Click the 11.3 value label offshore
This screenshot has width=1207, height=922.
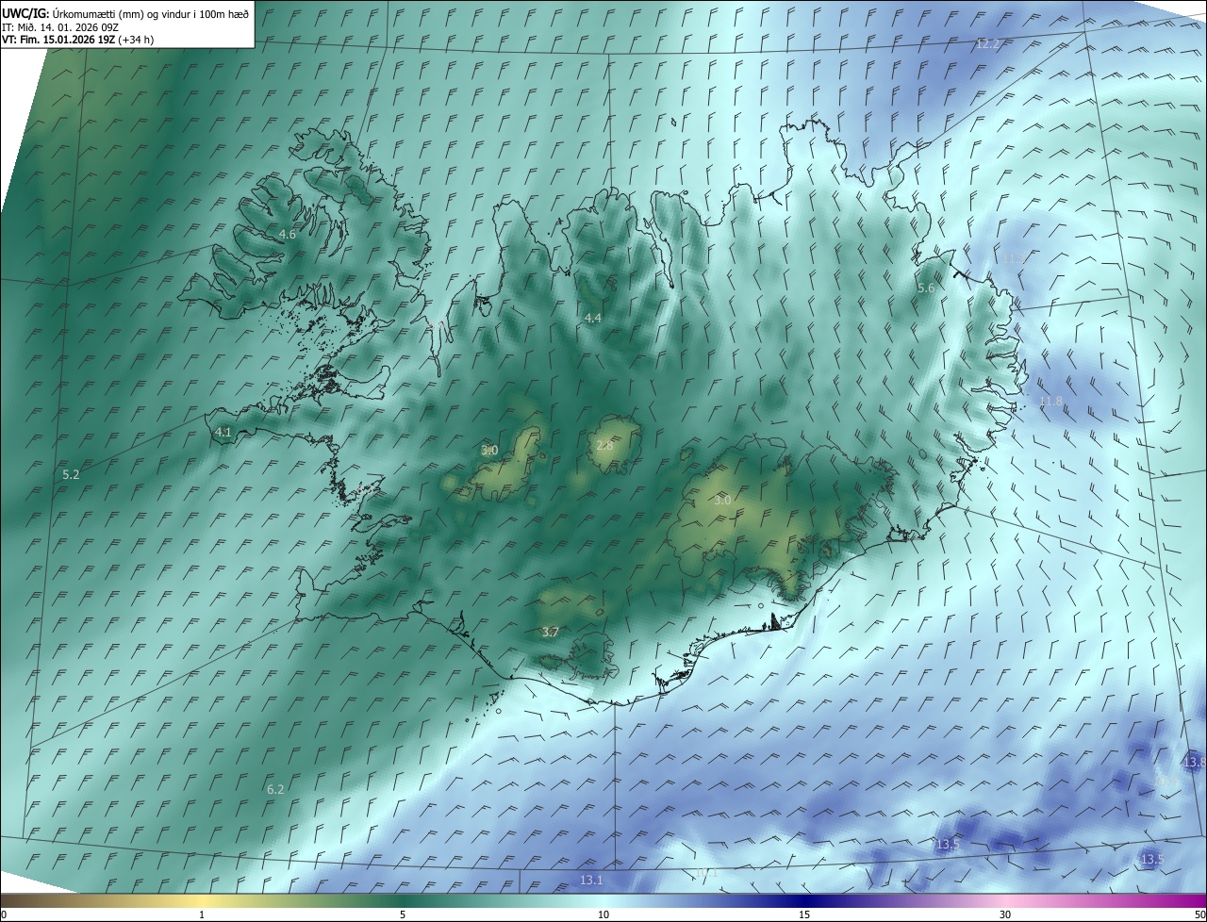coord(1013,258)
